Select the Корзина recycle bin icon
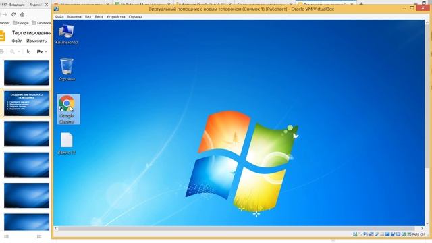 (66, 70)
